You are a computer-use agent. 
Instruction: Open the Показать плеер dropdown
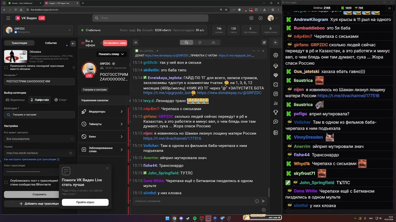[x=111, y=54]
